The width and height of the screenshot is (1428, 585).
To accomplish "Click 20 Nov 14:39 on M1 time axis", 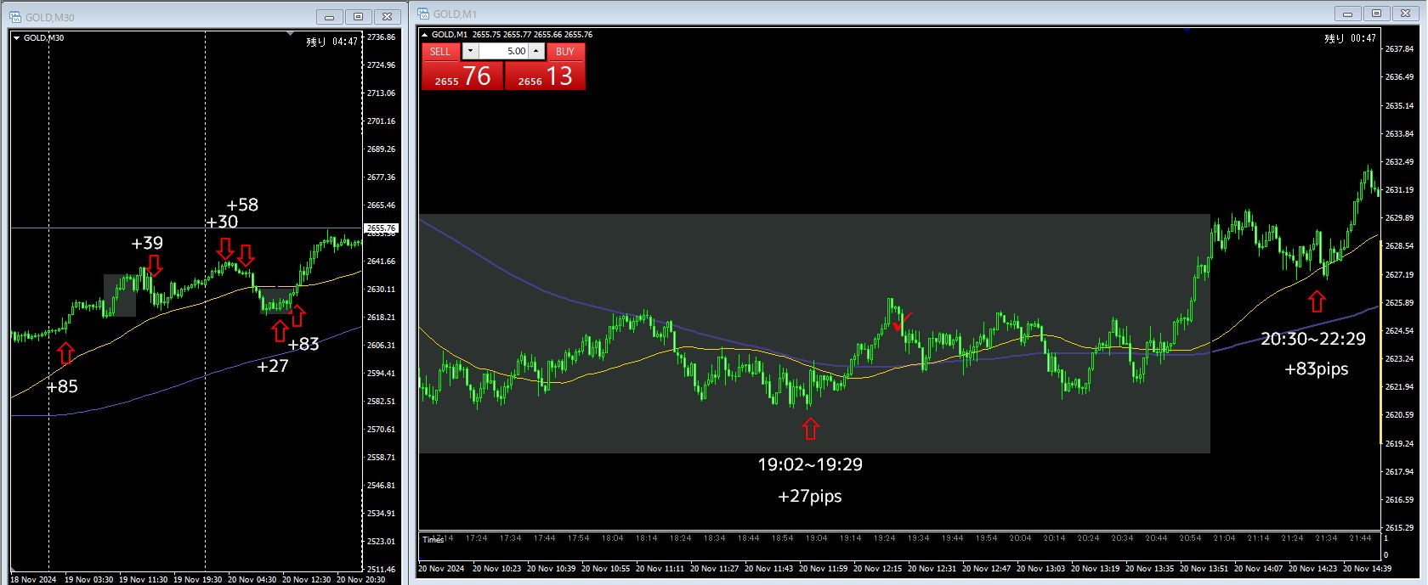I will (1367, 568).
